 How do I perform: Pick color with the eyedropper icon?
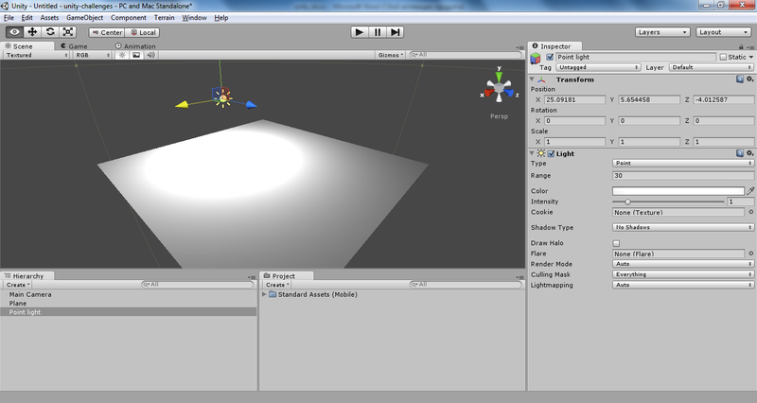(750, 191)
